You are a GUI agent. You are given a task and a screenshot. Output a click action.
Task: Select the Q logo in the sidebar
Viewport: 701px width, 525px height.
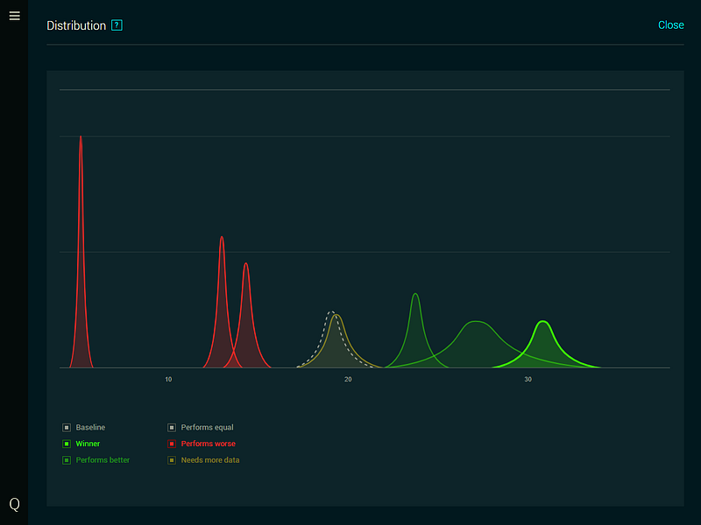(13, 504)
